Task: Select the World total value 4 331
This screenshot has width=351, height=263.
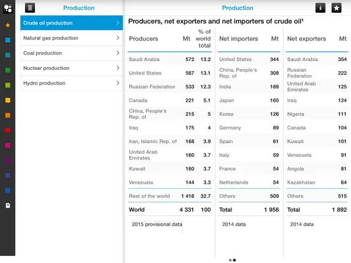Action: click(x=186, y=210)
